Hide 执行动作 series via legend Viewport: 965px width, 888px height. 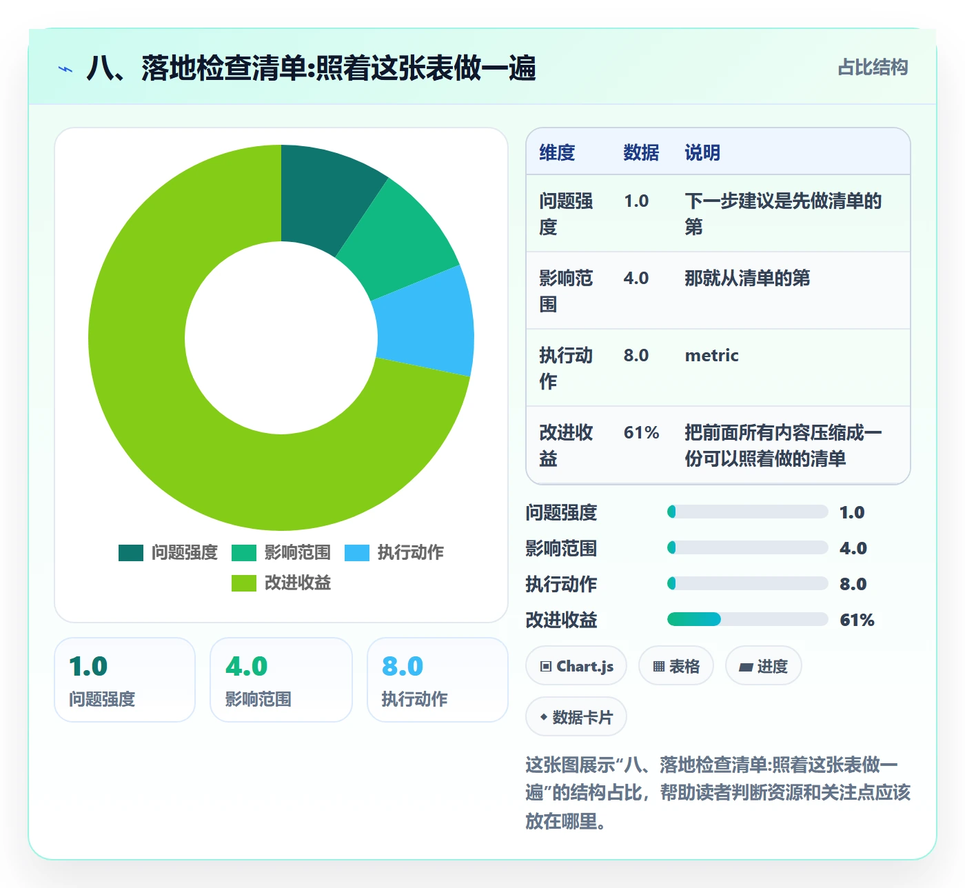394,552
